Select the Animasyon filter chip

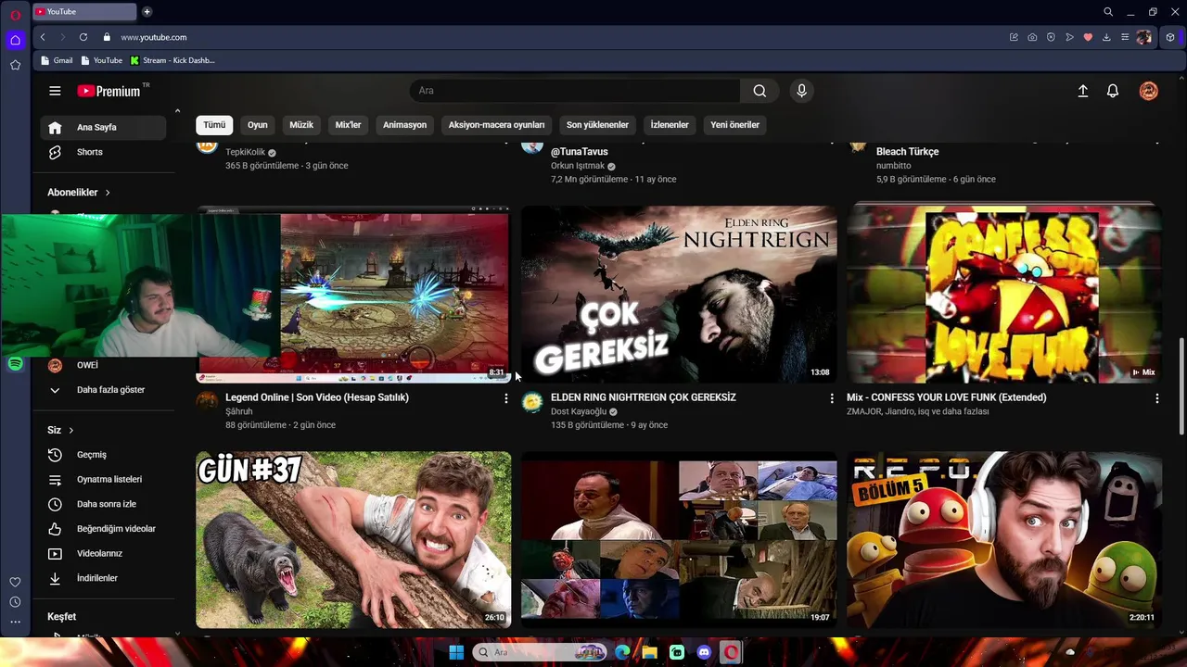405,125
